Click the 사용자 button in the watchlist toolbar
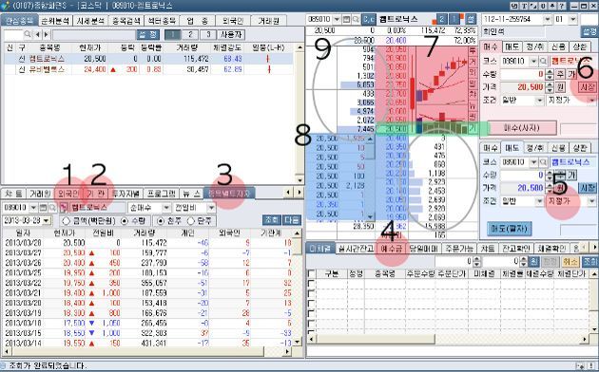This screenshot has height=372, width=599. pos(231,35)
